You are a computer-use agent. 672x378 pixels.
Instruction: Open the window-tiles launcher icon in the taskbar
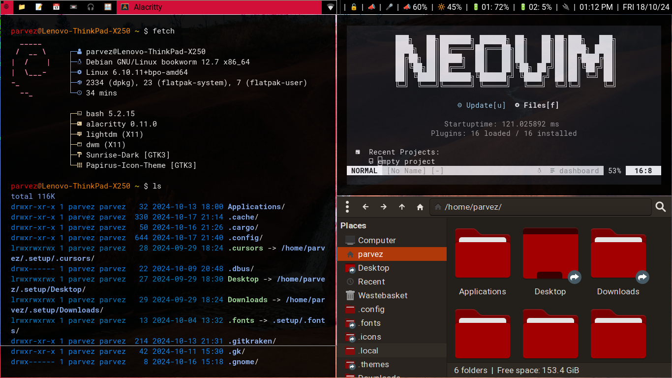point(108,7)
